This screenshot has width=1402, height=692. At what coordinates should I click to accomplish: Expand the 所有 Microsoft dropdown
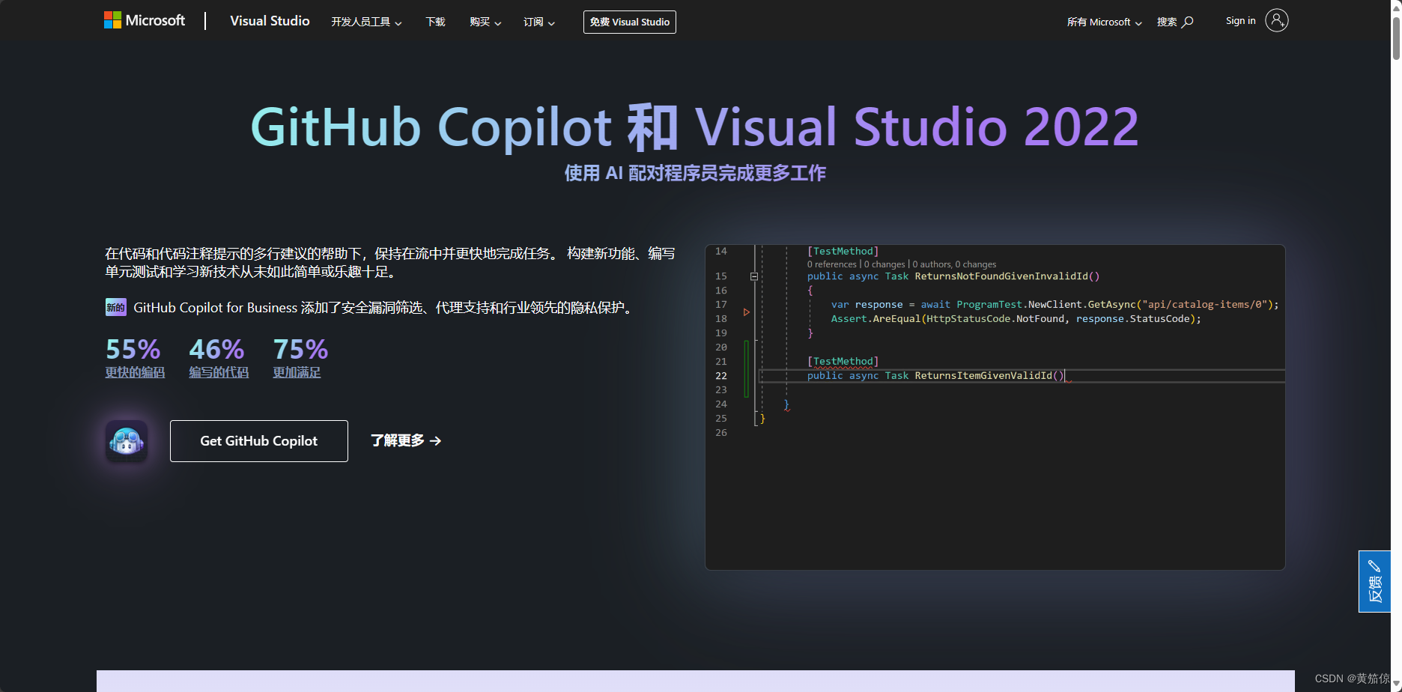[1105, 22]
